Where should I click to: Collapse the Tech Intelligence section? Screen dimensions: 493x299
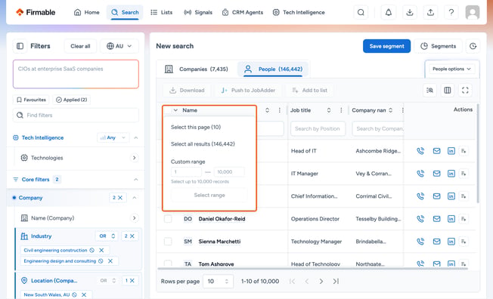pos(136,137)
